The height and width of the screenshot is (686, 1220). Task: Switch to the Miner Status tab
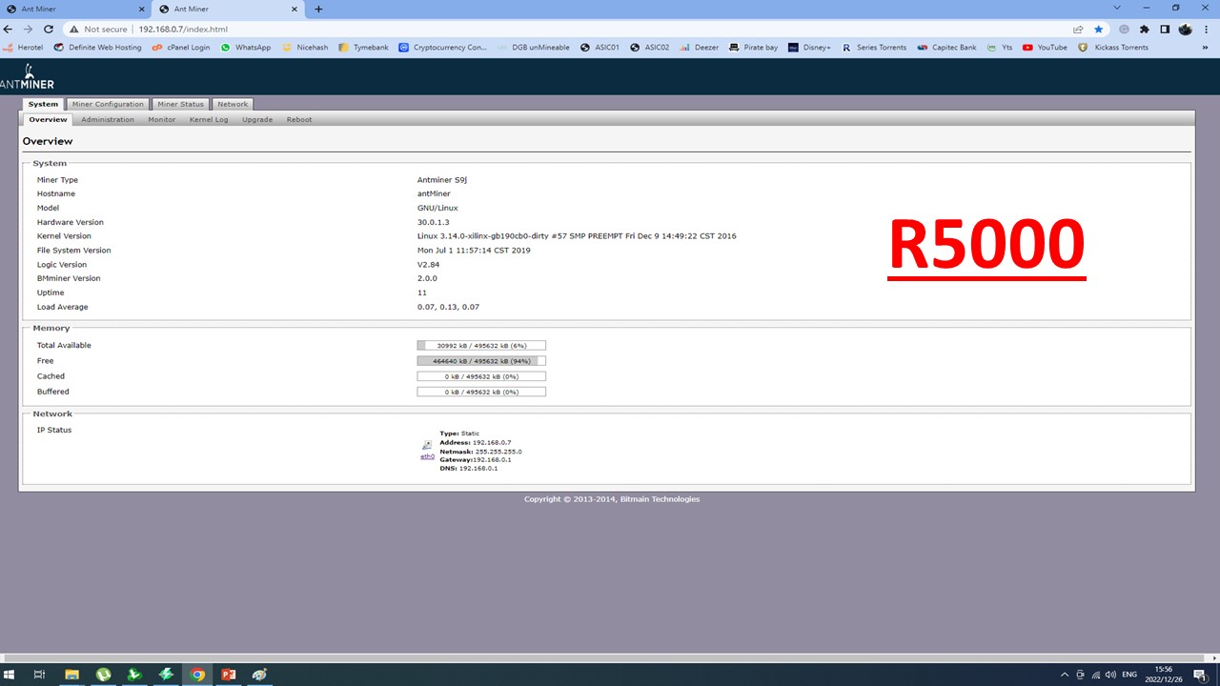click(180, 104)
